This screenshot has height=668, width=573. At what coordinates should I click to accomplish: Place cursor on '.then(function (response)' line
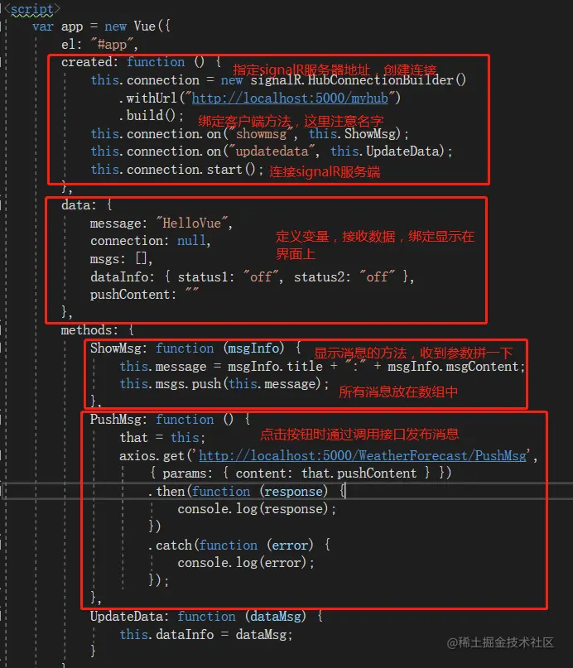247,491
